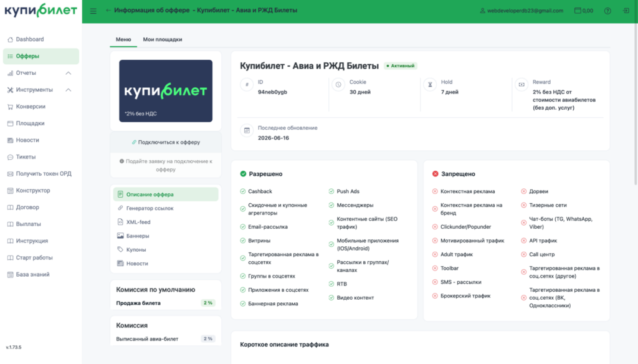Screen dimensions: 638x364
Task: Open База знаний in the sidebar
Action: click(x=40, y=274)
